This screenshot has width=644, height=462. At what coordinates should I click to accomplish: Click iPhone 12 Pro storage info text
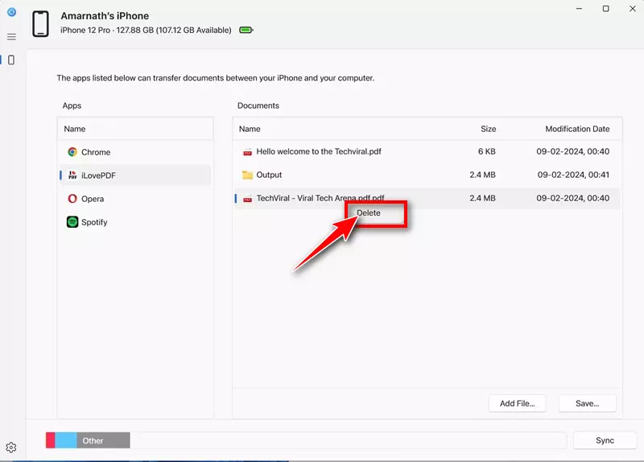[x=146, y=31]
